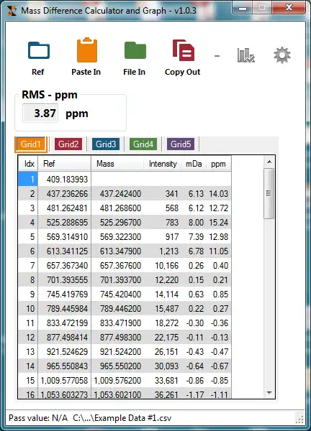Click Pass value: N/A in status bar
The width and height of the screenshot is (311, 431).
coord(38,418)
